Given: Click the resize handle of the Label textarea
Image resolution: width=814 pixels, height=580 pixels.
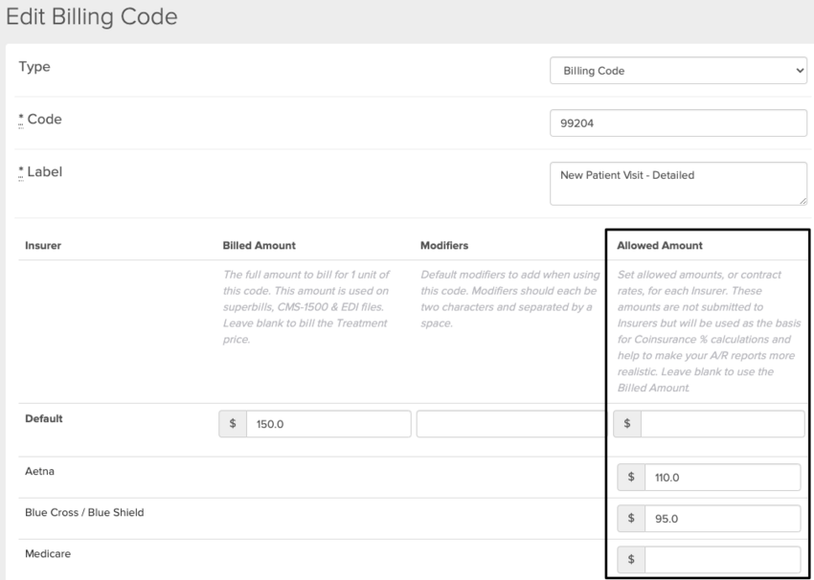Looking at the screenshot, I should [x=803, y=200].
